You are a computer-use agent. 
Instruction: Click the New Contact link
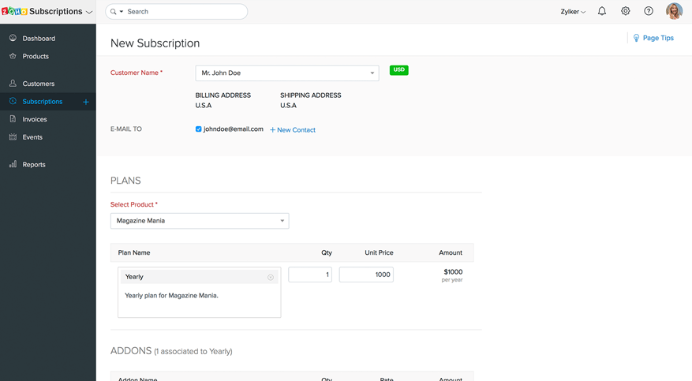[293, 130]
